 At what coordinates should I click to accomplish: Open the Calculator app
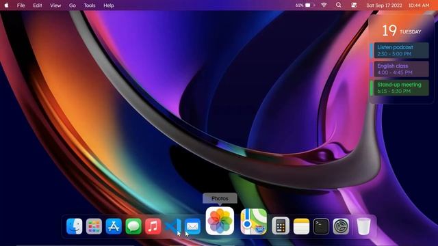281,226
